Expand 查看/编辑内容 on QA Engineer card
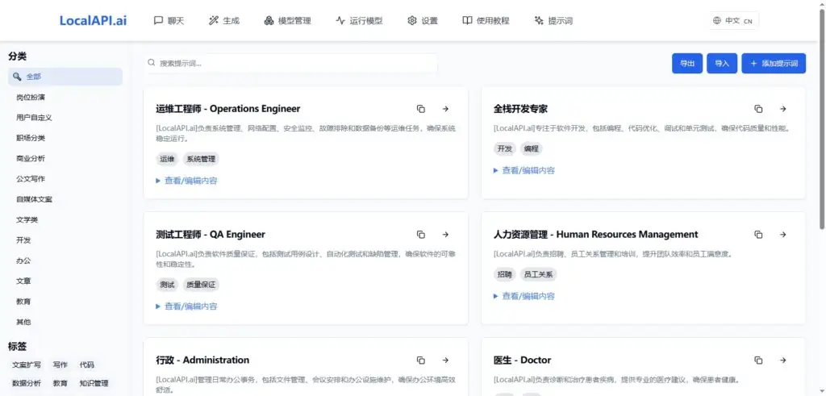 tap(186, 306)
